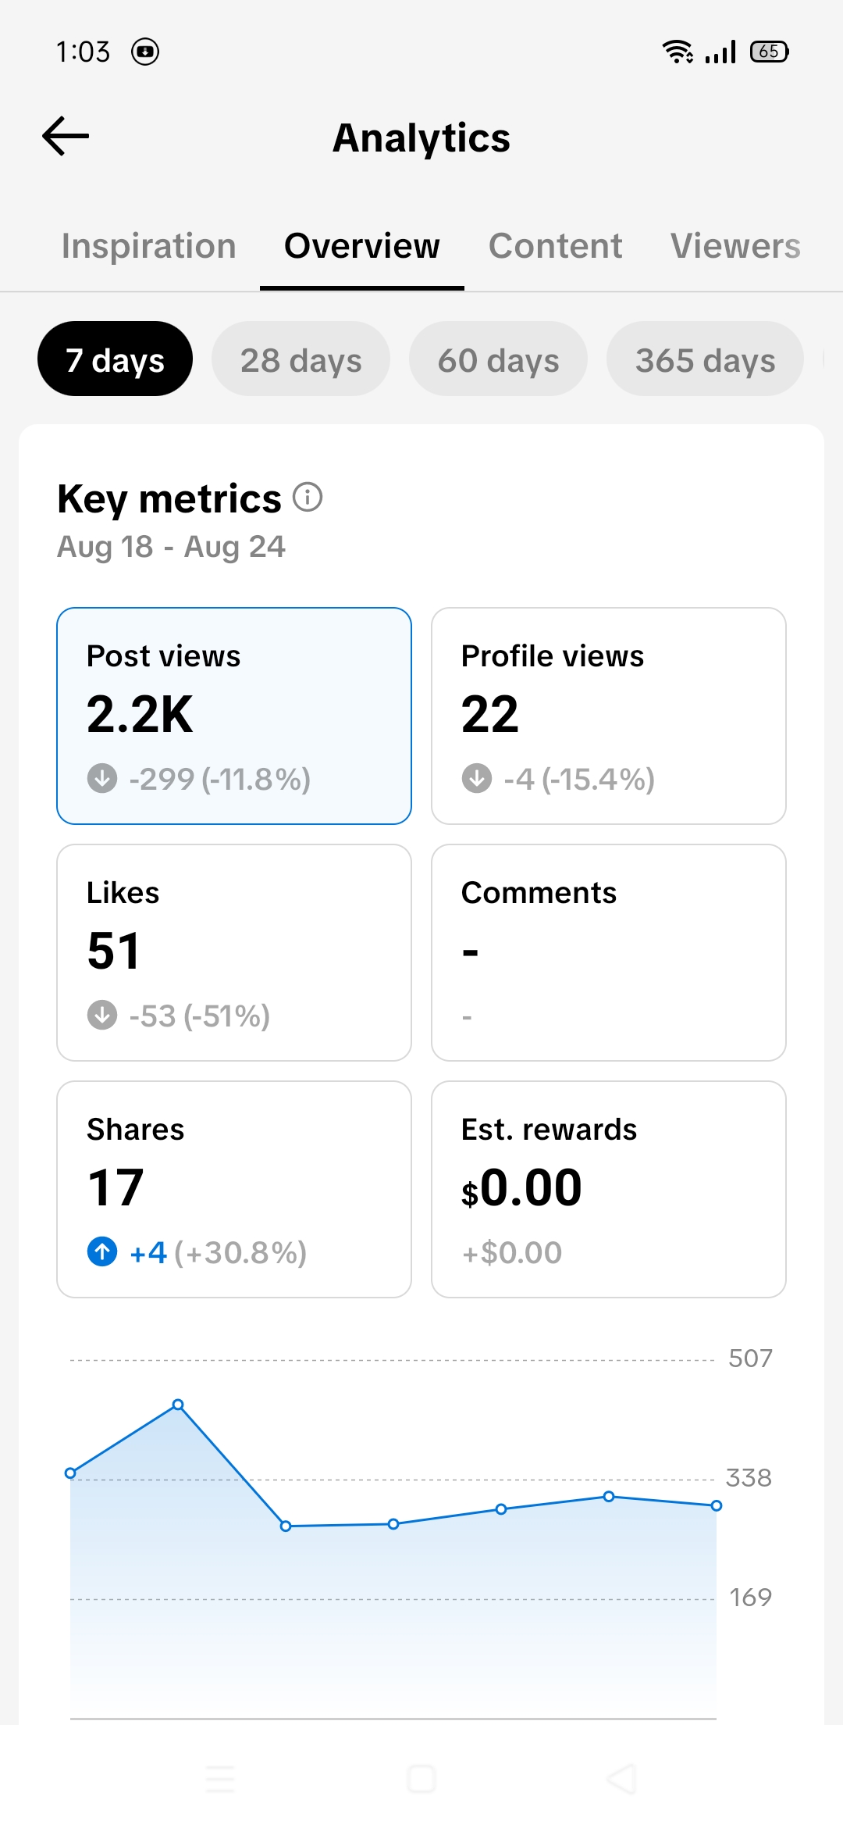This screenshot has width=843, height=1828.
Task: Switch to the Inspiration tab
Action: coord(148,246)
